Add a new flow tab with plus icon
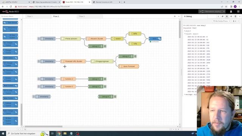242x136 pixels. tap(175, 16)
